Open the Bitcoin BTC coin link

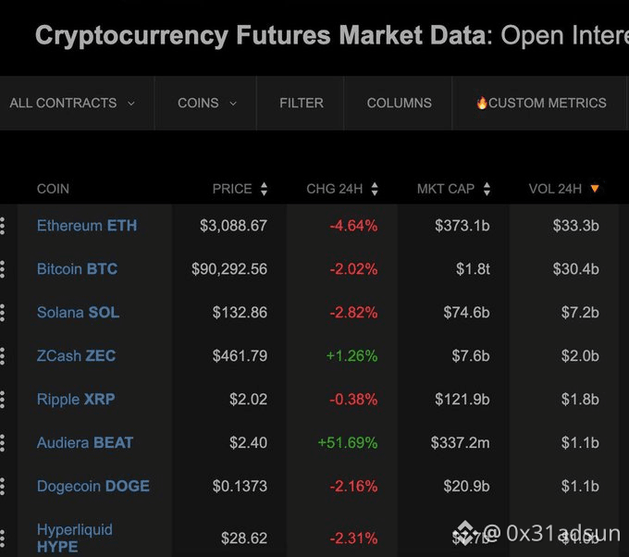click(x=77, y=269)
